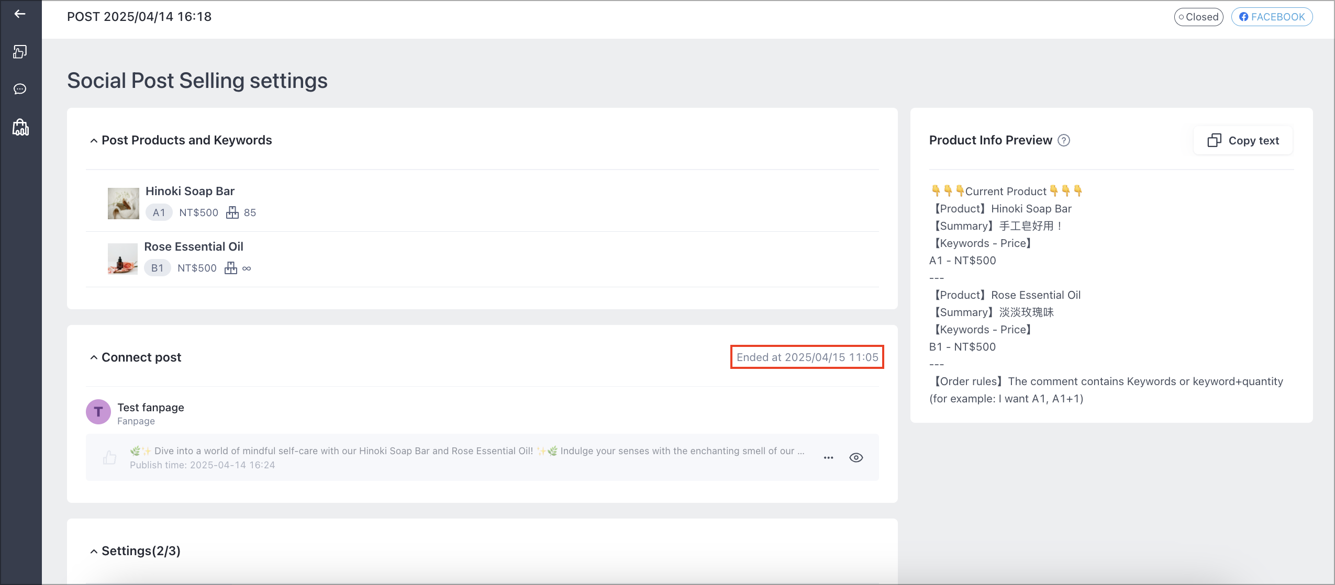
Task: Click the A1 - NT$500 preview line
Action: 962,260
